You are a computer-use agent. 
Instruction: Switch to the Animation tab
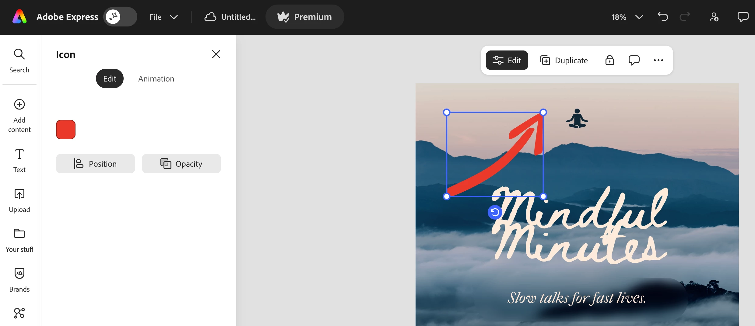click(x=156, y=79)
